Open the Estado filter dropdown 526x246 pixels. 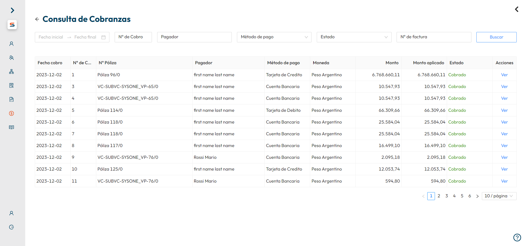(354, 37)
